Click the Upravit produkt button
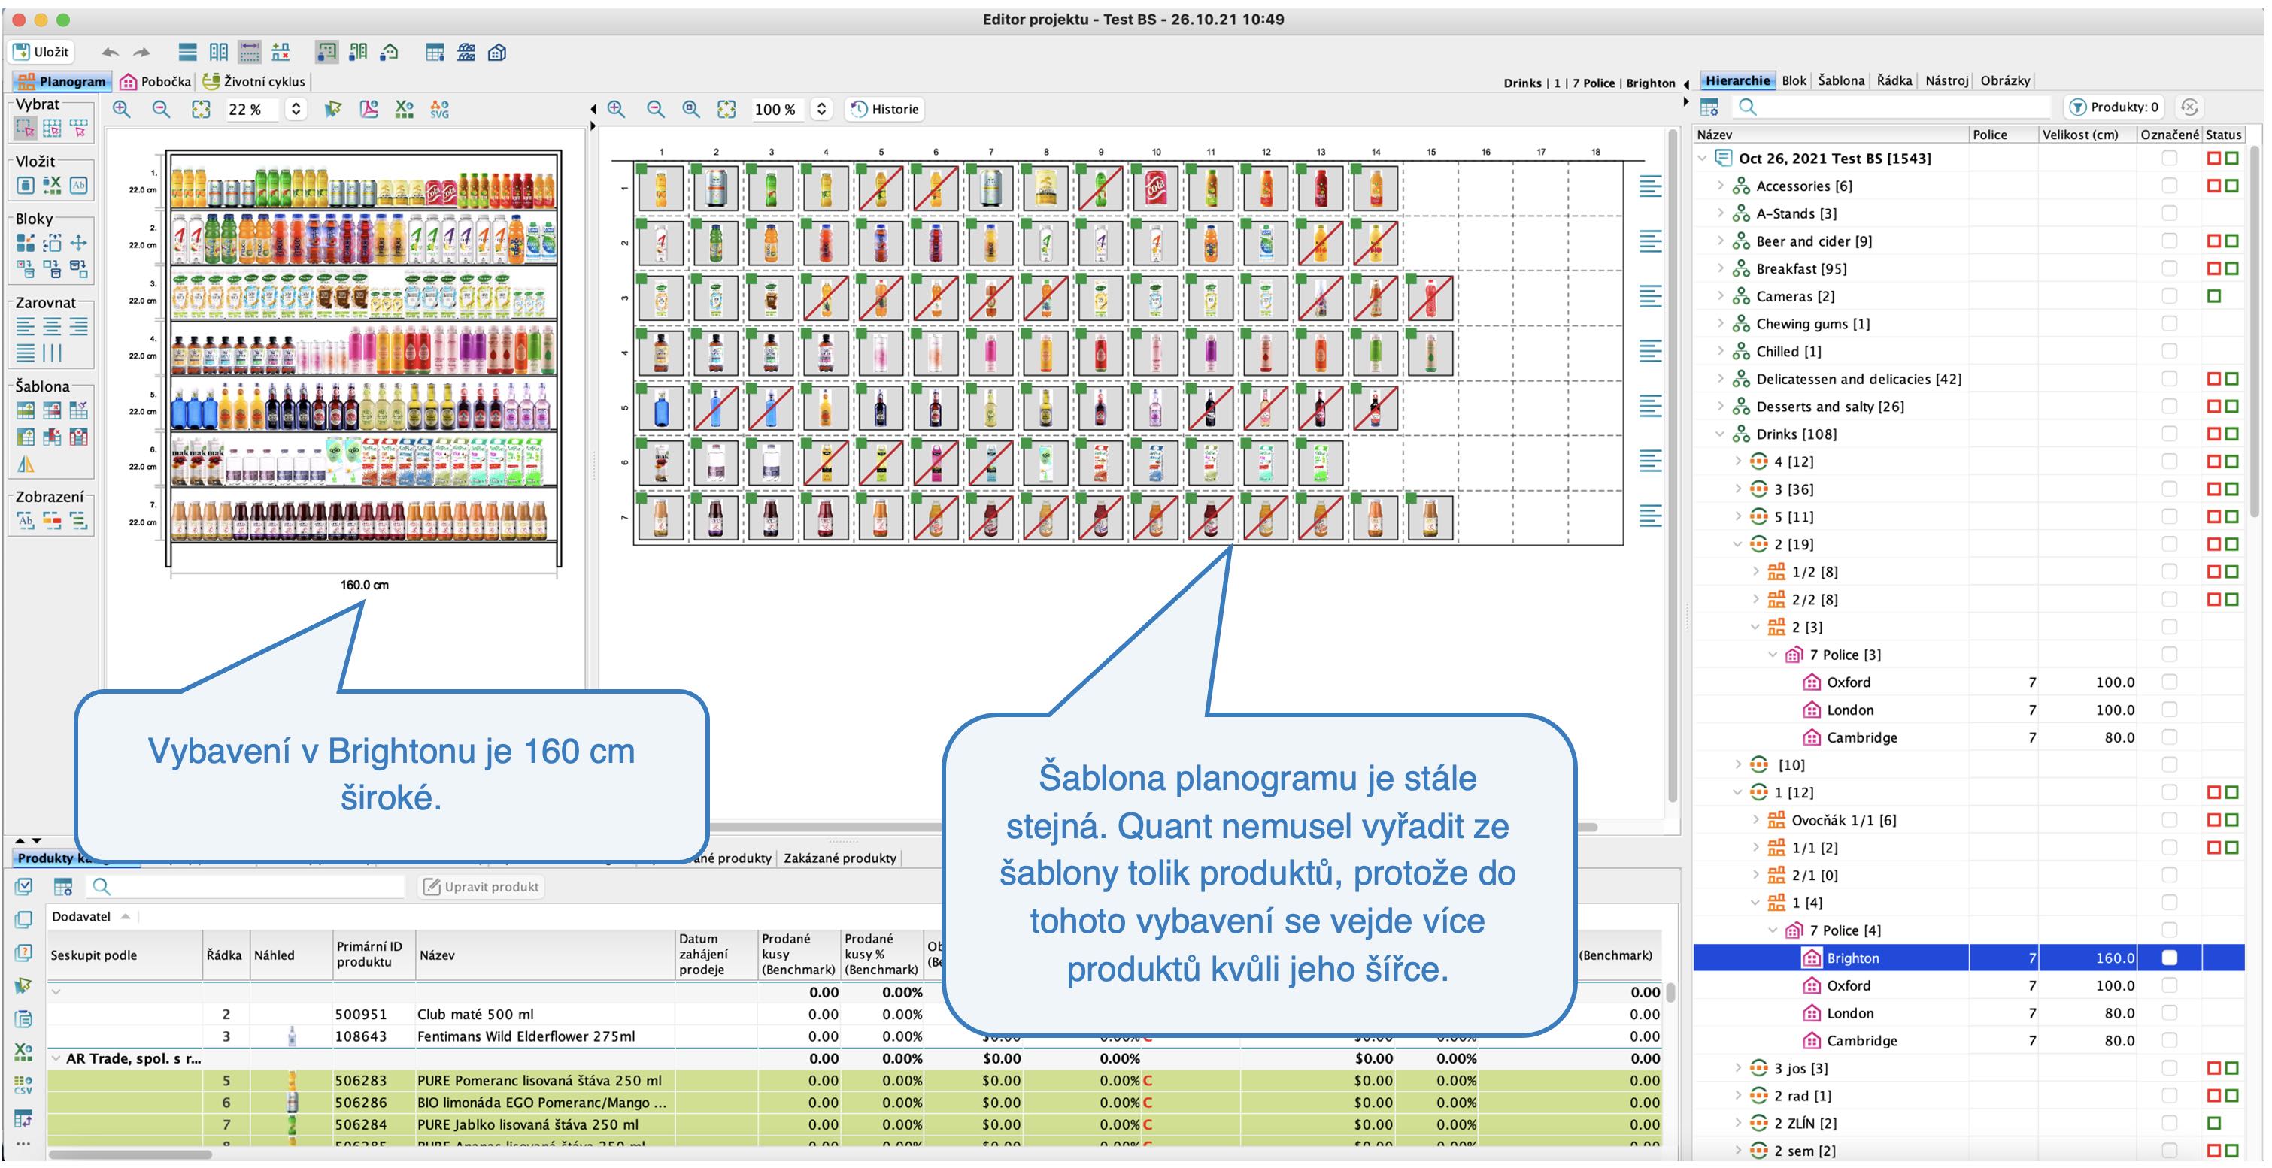Screen dimensions: 2272x1168 (x=481, y=887)
